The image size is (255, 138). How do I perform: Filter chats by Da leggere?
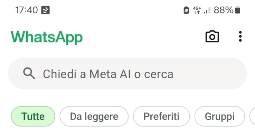click(94, 116)
